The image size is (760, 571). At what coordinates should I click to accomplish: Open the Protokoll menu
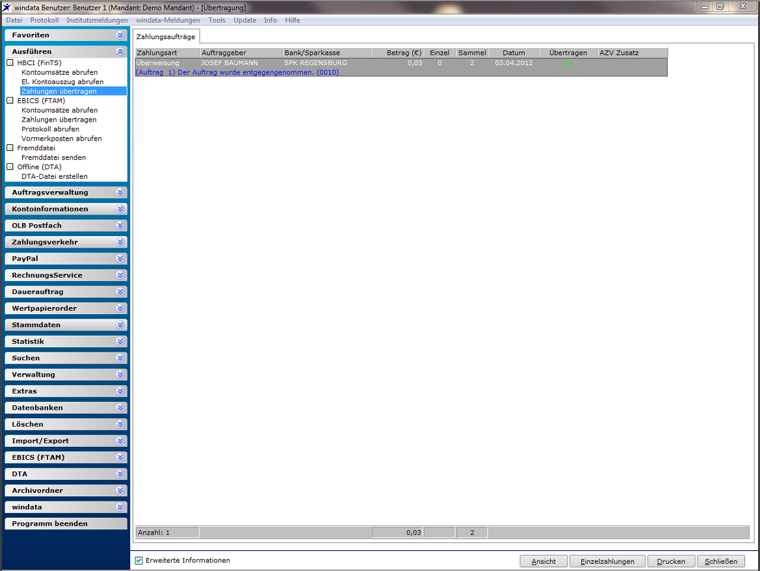click(x=44, y=20)
